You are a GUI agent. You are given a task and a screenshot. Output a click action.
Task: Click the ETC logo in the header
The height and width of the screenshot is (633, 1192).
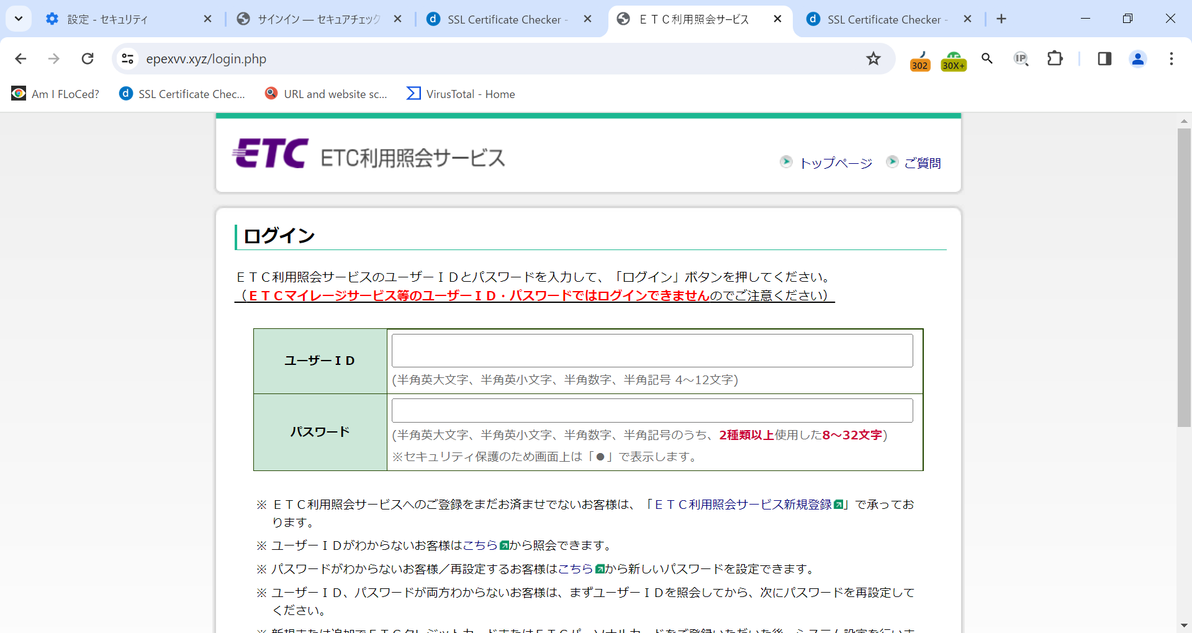click(x=270, y=153)
